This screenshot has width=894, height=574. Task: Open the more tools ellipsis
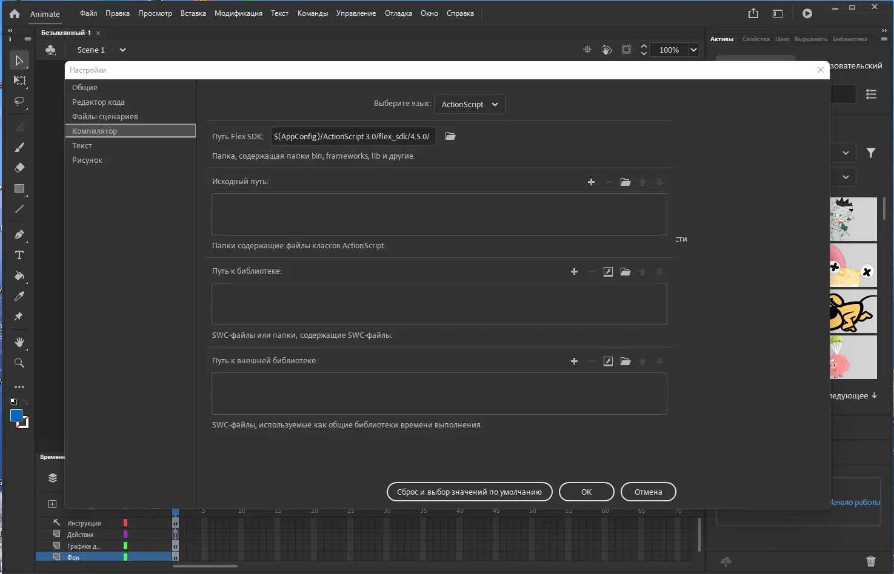tap(19, 387)
